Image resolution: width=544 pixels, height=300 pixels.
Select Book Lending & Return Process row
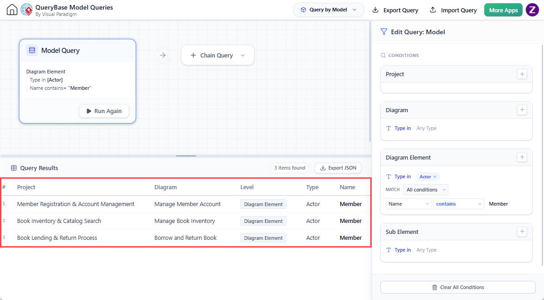coord(186,238)
